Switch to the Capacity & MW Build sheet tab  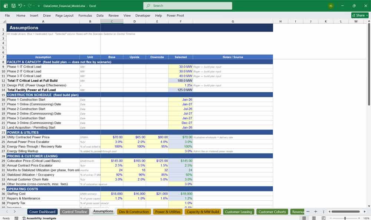[203, 212]
